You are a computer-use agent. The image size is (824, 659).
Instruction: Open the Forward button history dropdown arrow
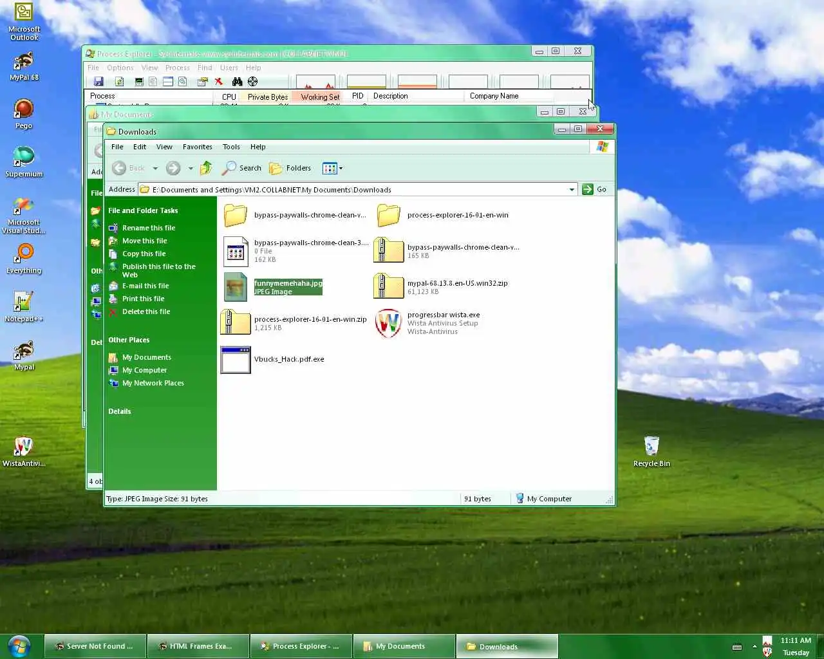coord(191,169)
